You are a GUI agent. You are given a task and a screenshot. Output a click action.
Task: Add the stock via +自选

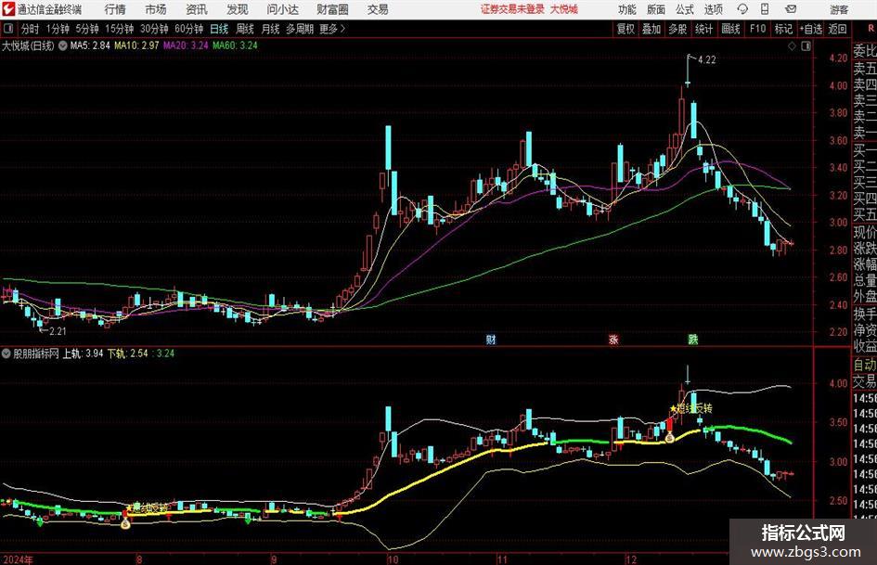pos(810,29)
